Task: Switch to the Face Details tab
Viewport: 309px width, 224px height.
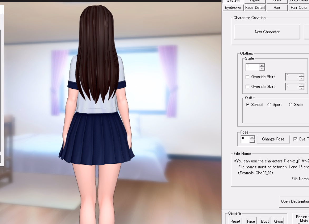Action: 255,8
